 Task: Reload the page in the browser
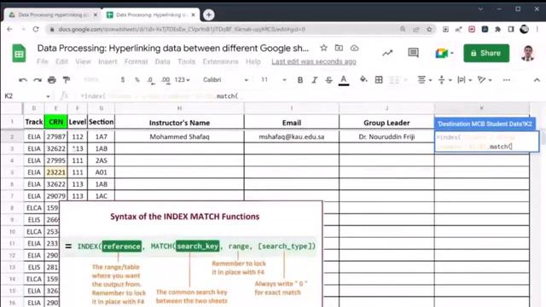point(36,29)
